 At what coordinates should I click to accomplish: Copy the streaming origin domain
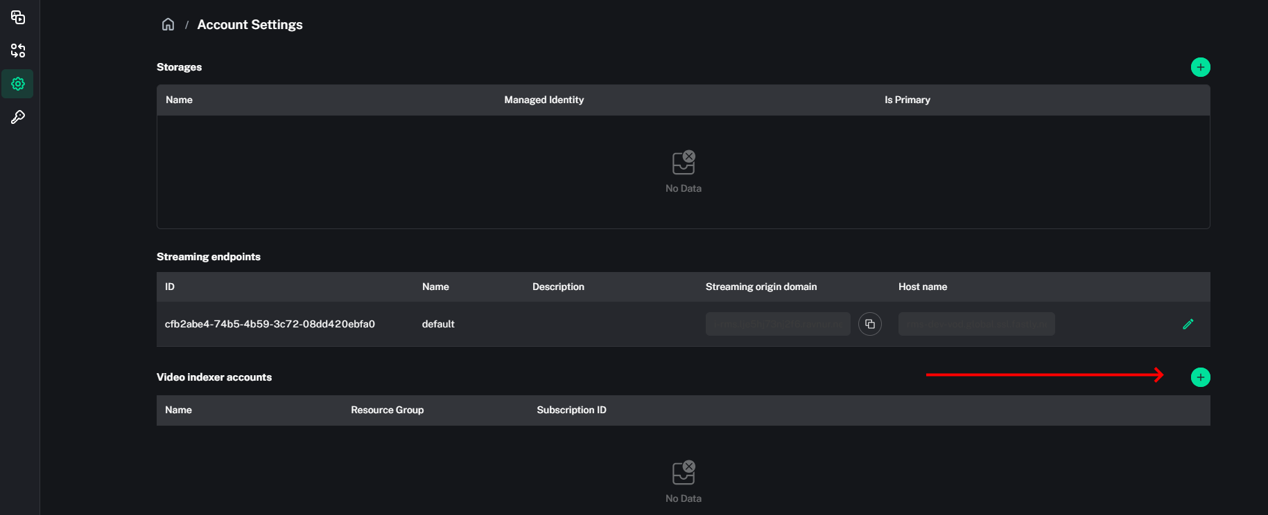869,324
